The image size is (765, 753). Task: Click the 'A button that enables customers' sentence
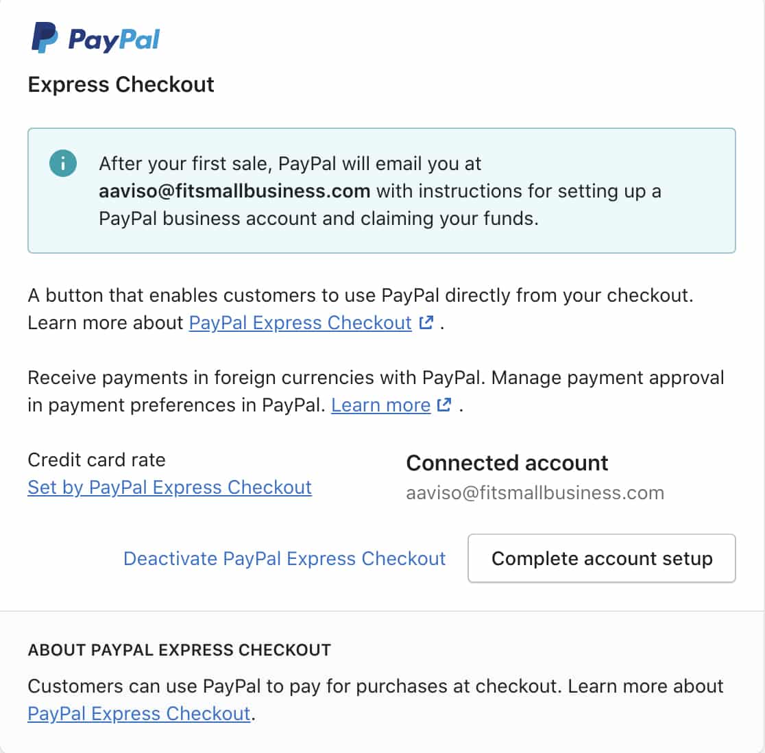[x=361, y=296]
